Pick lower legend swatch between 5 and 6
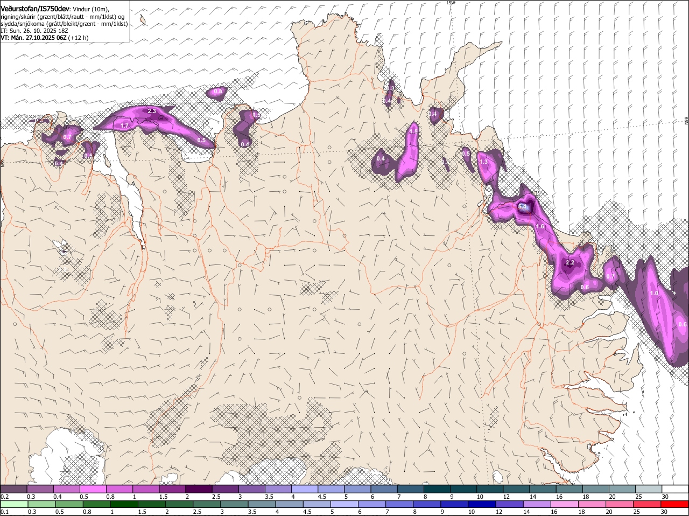The image size is (689, 516). click(344, 504)
